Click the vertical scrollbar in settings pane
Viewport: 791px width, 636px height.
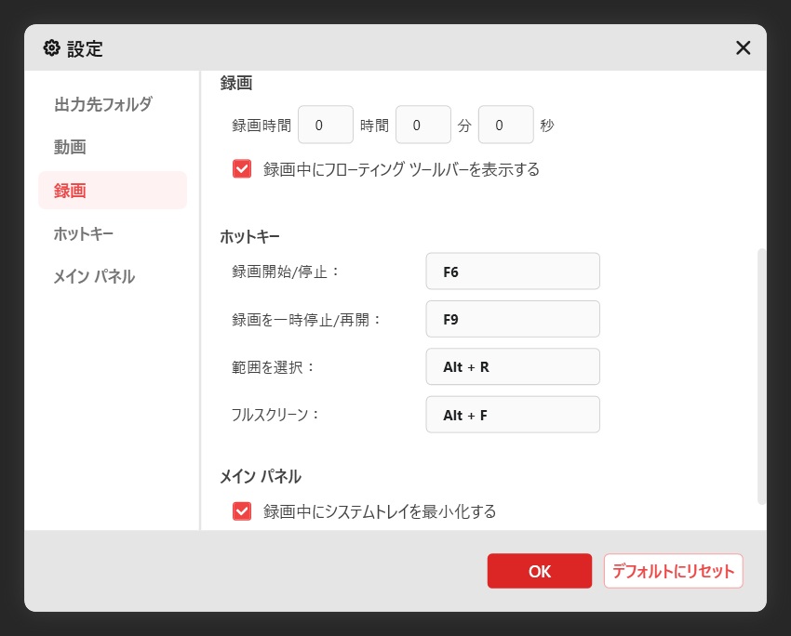(762, 372)
